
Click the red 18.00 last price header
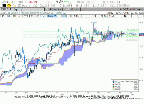pos(33,2)
